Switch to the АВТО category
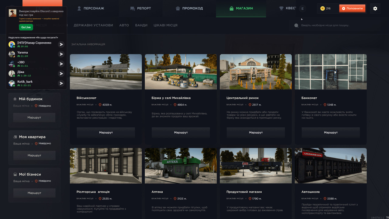Viewport: 389px width, 219px height. (x=124, y=25)
